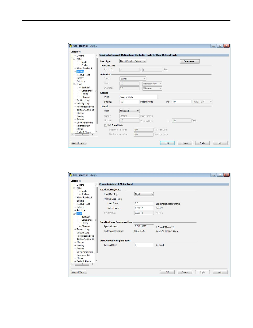Select Drive Parameters in the Load dialog tree
The height and width of the screenshot is (328, 253).
tap(85, 252)
